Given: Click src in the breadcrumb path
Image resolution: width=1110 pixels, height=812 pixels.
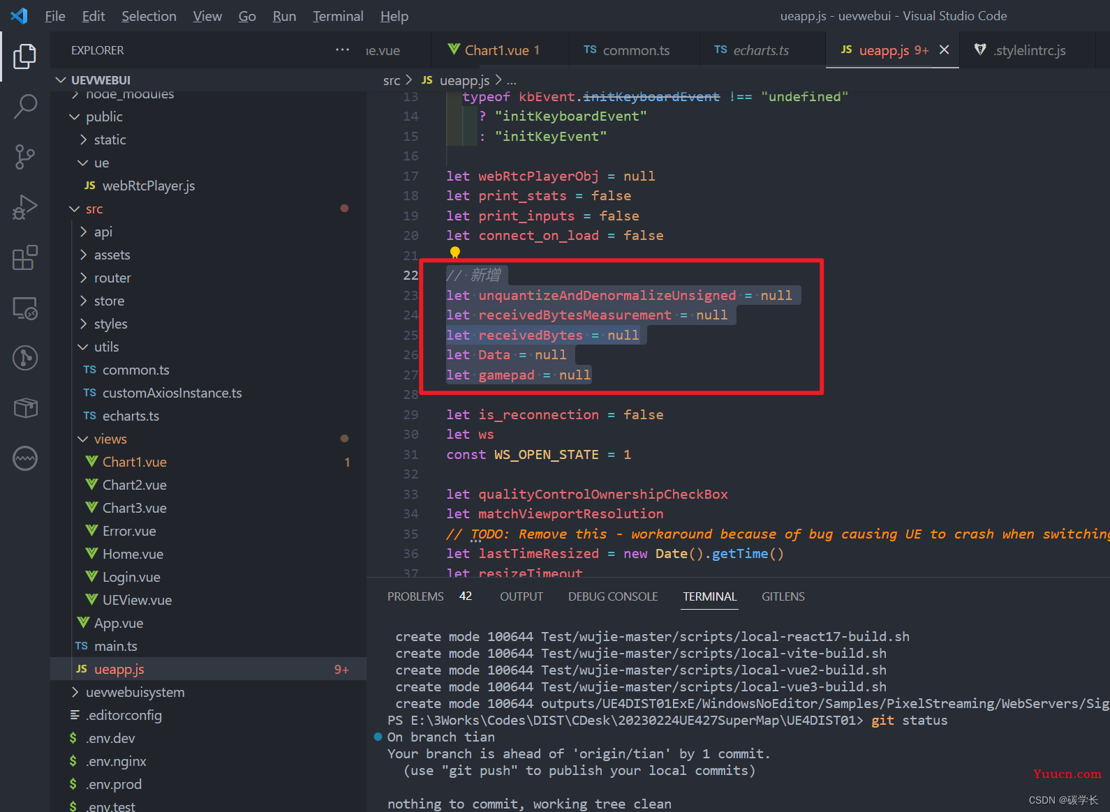Looking at the screenshot, I should (392, 80).
